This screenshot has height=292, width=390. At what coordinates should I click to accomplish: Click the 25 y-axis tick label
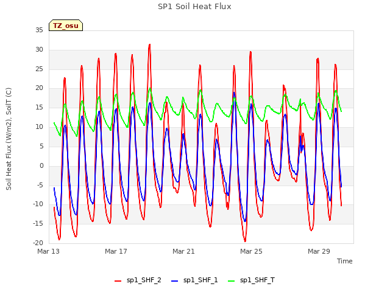point(39,69)
